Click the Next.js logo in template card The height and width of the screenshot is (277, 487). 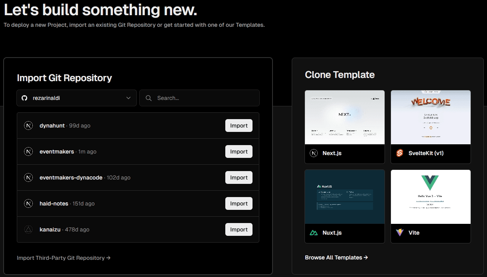(314, 153)
